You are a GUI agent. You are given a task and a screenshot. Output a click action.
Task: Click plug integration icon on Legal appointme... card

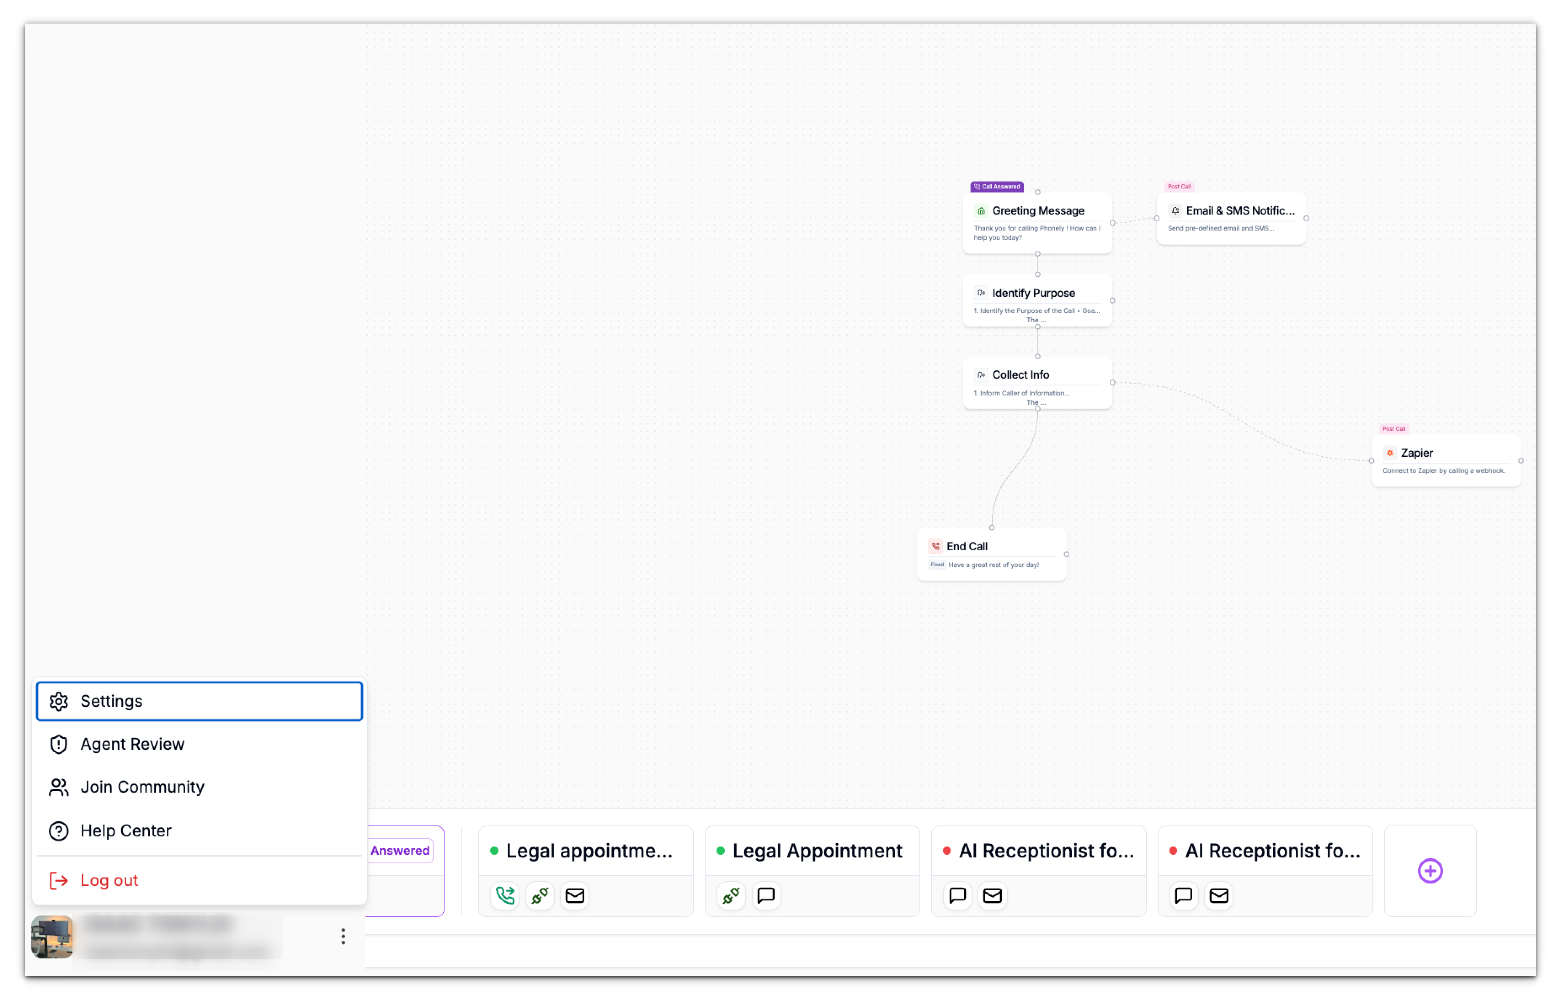tap(539, 896)
